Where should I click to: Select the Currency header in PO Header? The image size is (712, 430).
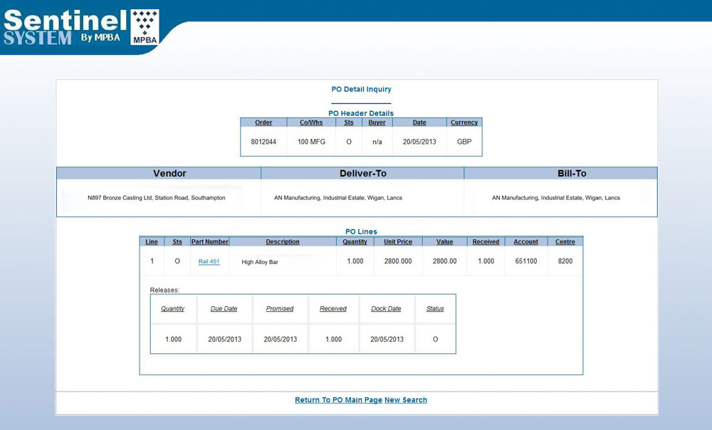tap(464, 122)
